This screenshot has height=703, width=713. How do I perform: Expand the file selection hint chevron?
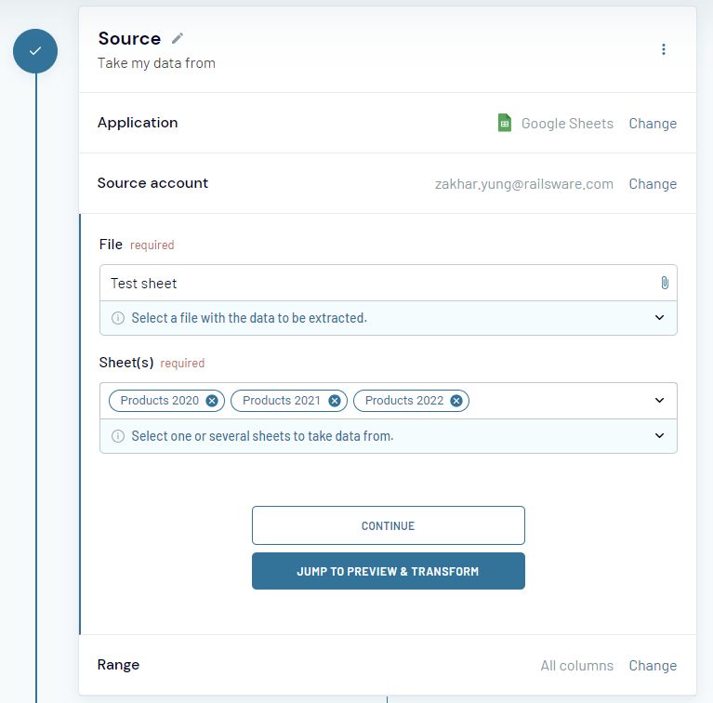click(x=659, y=317)
